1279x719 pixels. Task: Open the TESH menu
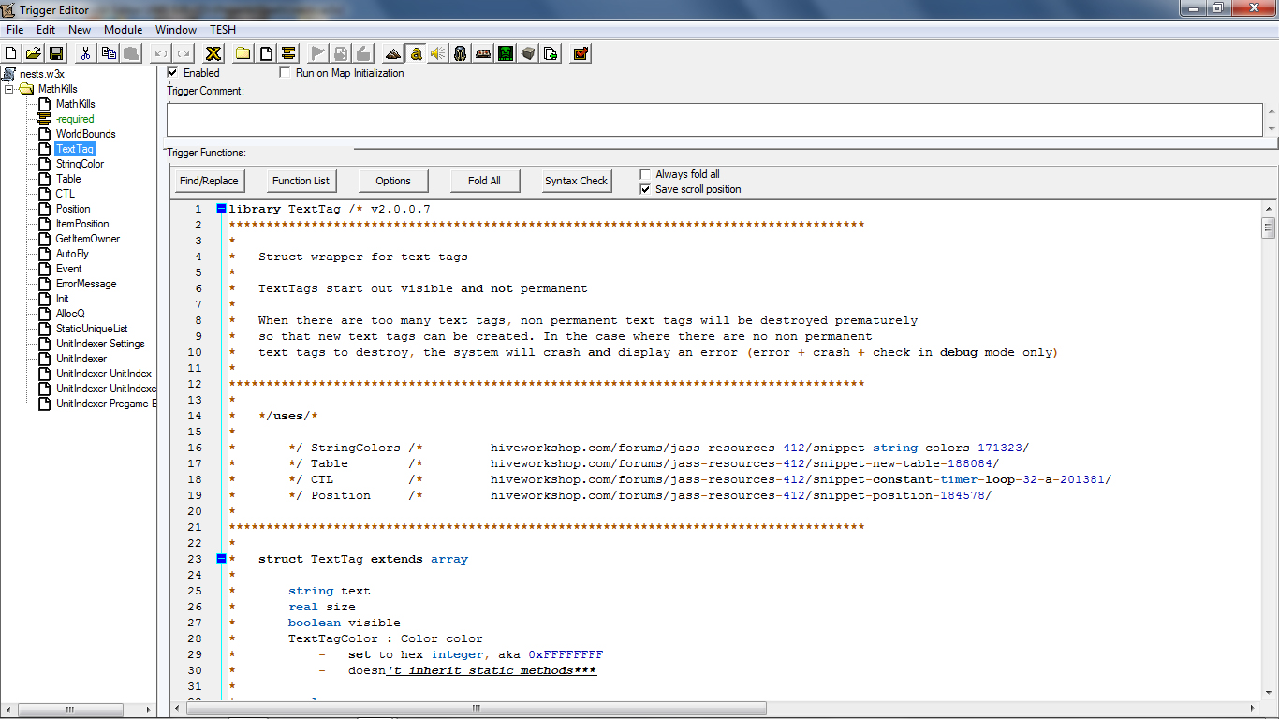click(223, 30)
